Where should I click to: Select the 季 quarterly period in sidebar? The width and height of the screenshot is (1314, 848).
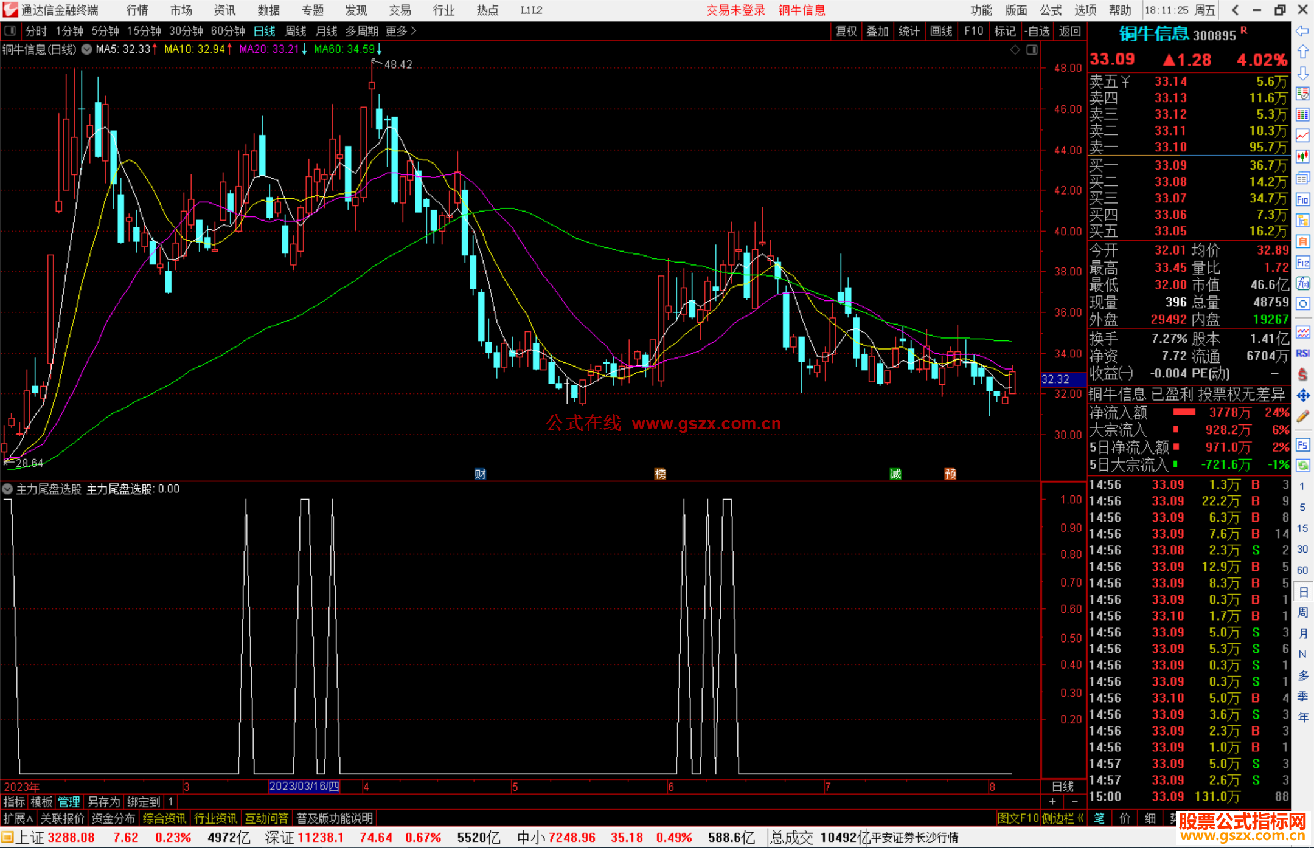1302,696
